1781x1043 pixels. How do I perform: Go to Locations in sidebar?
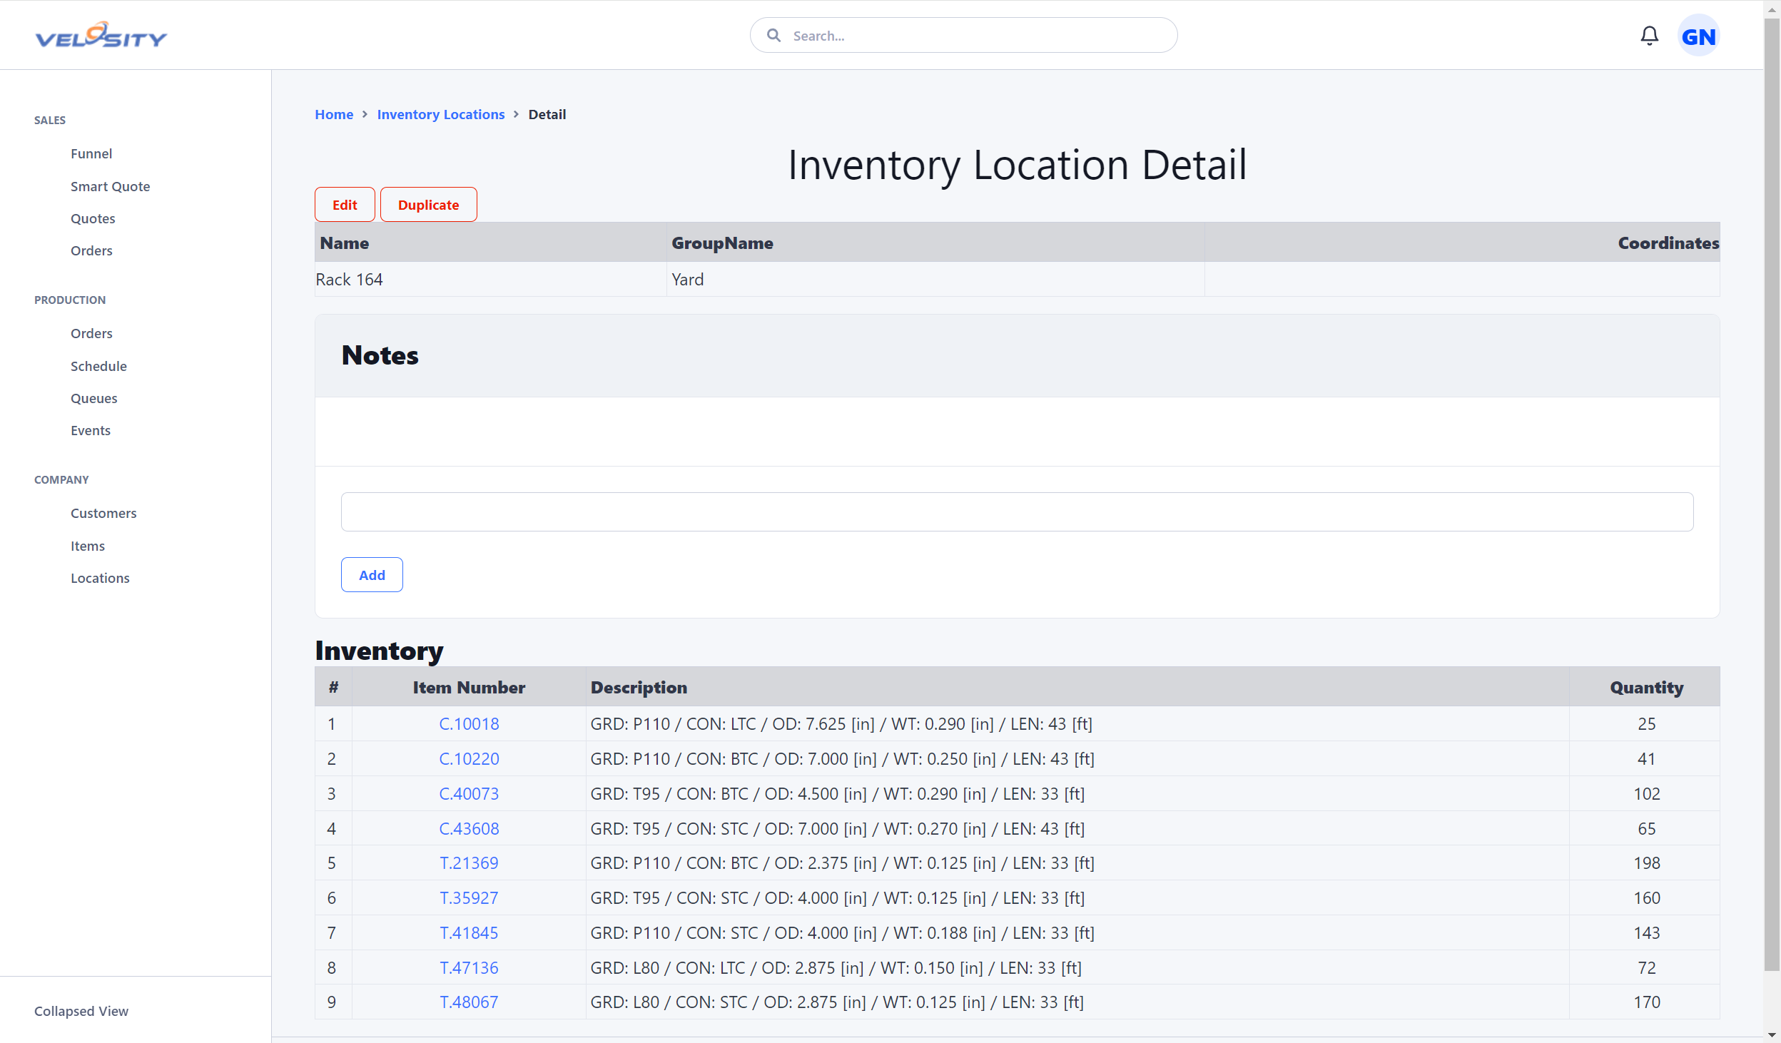100,578
